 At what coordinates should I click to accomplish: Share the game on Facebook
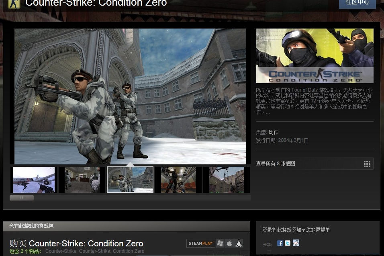(280, 243)
